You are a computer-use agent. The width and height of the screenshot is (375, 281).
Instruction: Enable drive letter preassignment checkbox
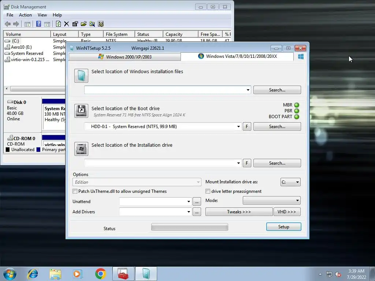pyautogui.click(x=208, y=191)
